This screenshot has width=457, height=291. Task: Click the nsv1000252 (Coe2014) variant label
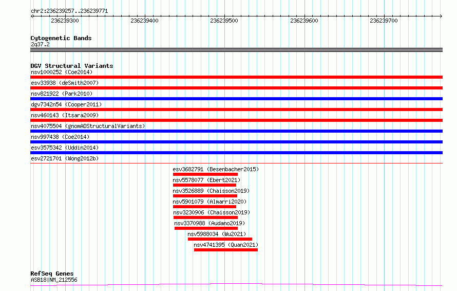coord(62,72)
